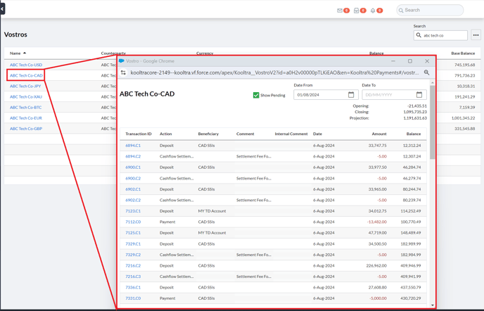Uncheck the Show Pending checkbox
Viewport: 484px width, 311px height.
tap(256, 95)
